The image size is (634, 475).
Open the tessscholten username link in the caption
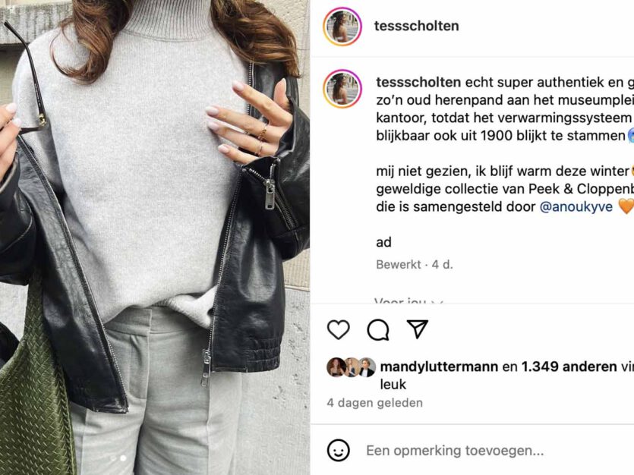(x=418, y=82)
